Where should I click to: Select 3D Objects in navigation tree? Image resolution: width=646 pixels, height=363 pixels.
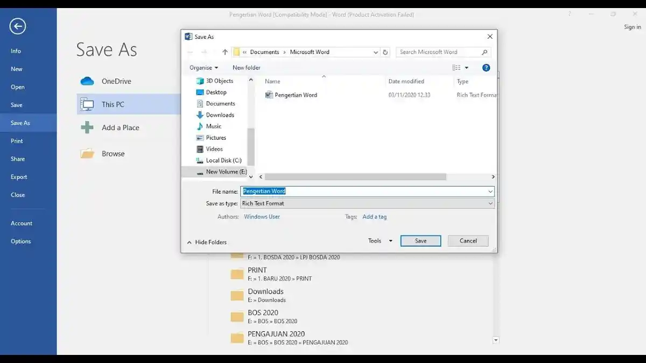[x=215, y=81]
